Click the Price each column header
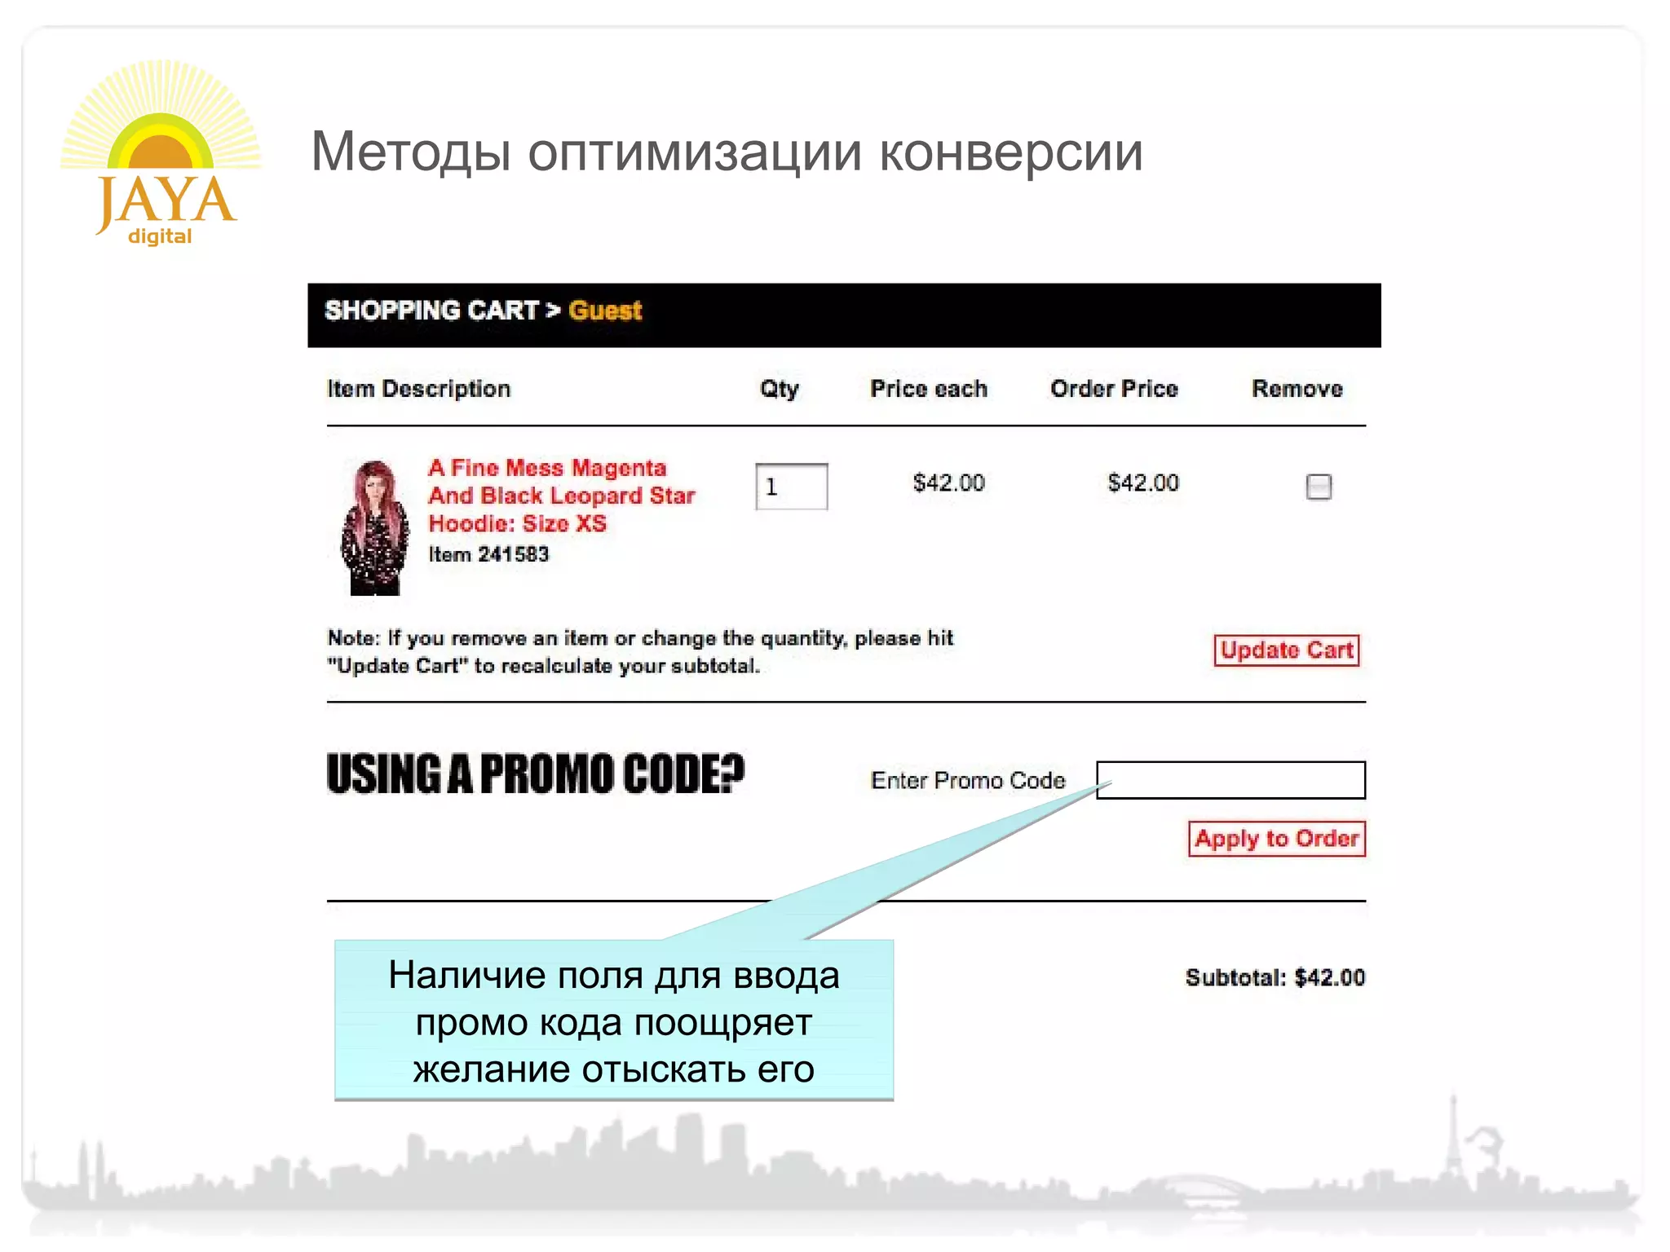The width and height of the screenshot is (1670, 1252). tap(929, 389)
